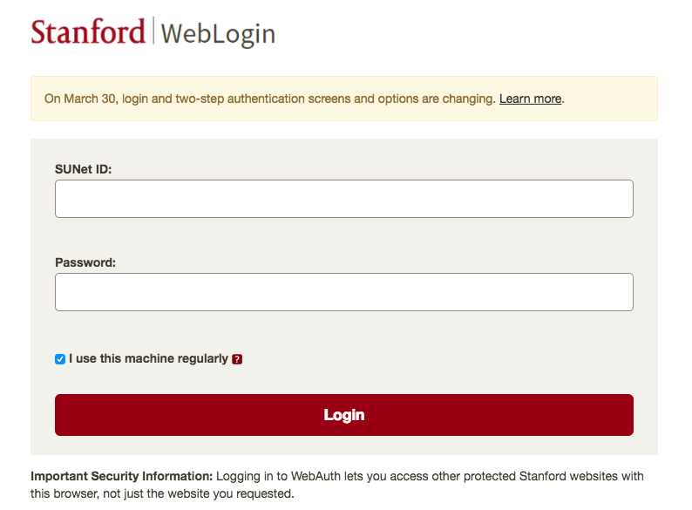Click the vertical divider beside the Stanford logo
Image resolution: width=692 pixels, height=510 pixels.
[x=153, y=31]
